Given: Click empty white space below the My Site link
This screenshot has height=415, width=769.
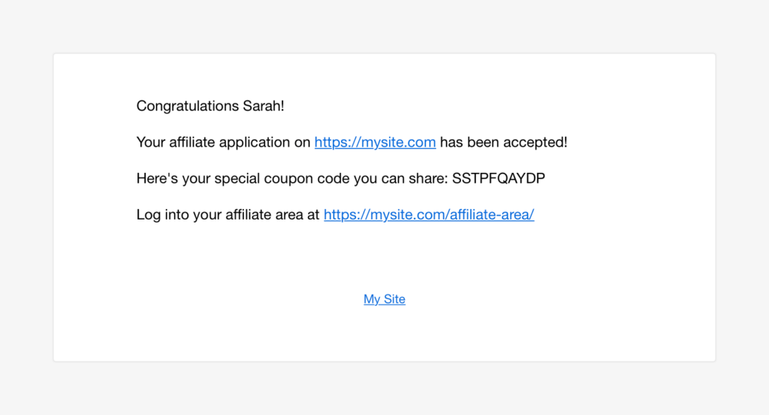Looking at the screenshot, I should [384, 335].
